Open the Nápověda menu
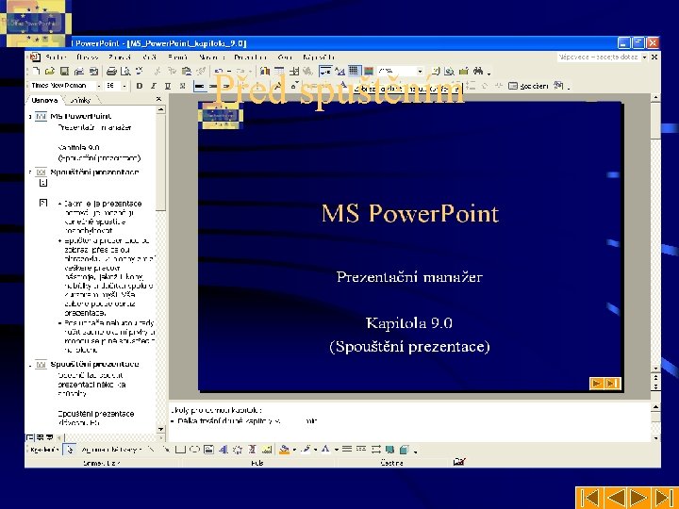 [319, 57]
